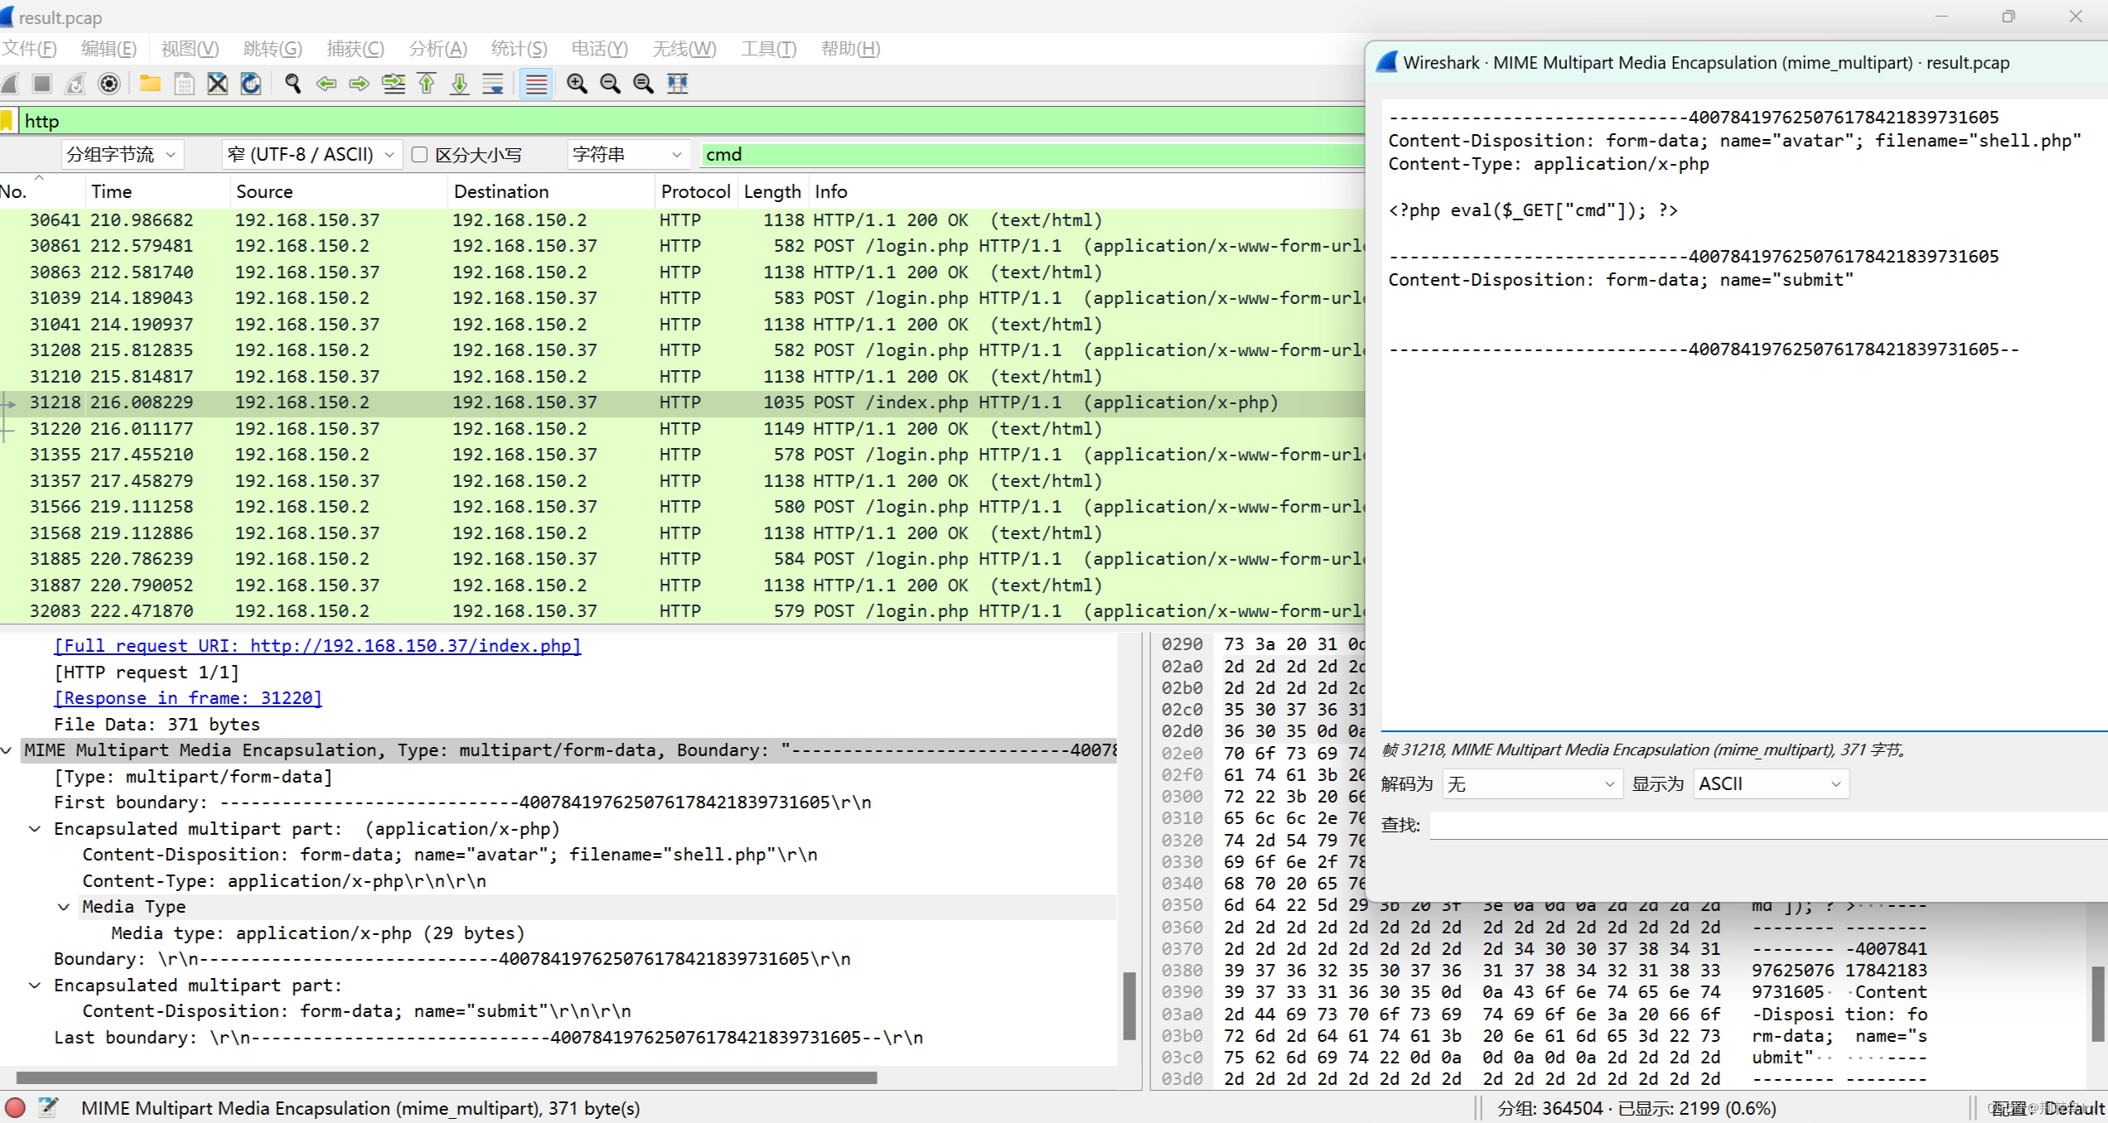The width and height of the screenshot is (2108, 1123).
Task: Click the reload capture file icon
Action: tap(250, 84)
